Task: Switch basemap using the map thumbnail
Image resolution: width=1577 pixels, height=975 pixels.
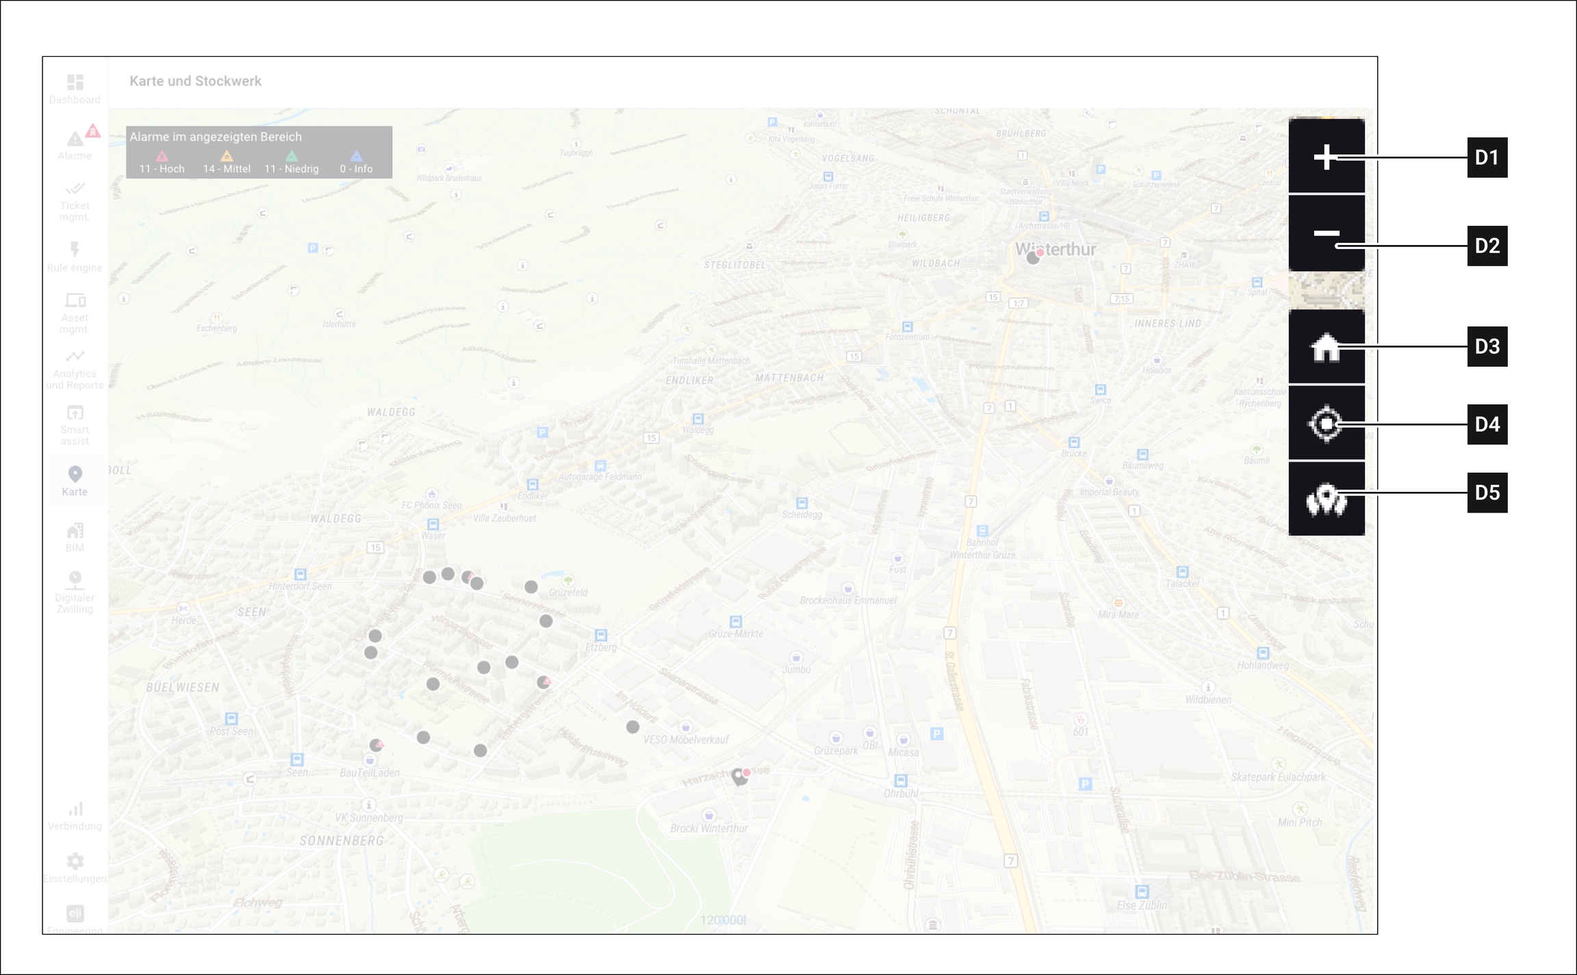Action: click(x=1326, y=291)
